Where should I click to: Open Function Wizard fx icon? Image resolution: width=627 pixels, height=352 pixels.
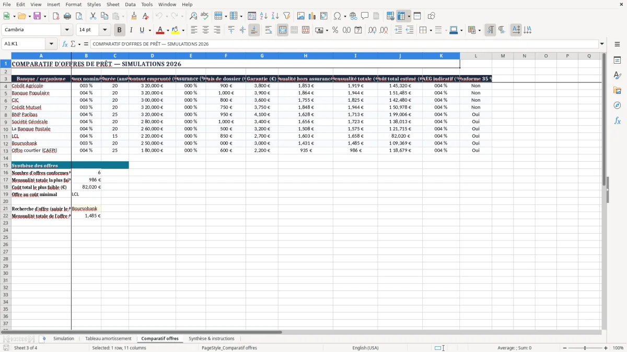click(x=65, y=44)
